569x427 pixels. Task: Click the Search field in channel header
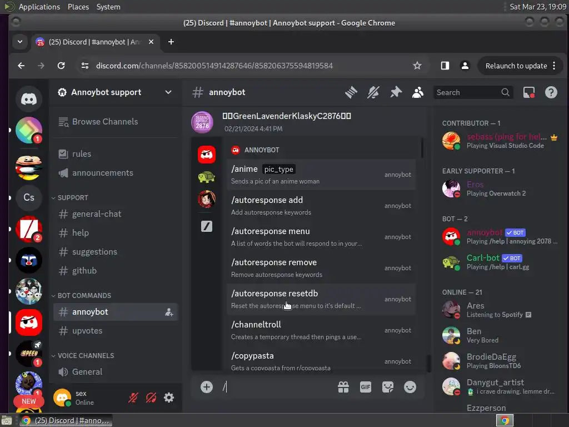[473, 92]
